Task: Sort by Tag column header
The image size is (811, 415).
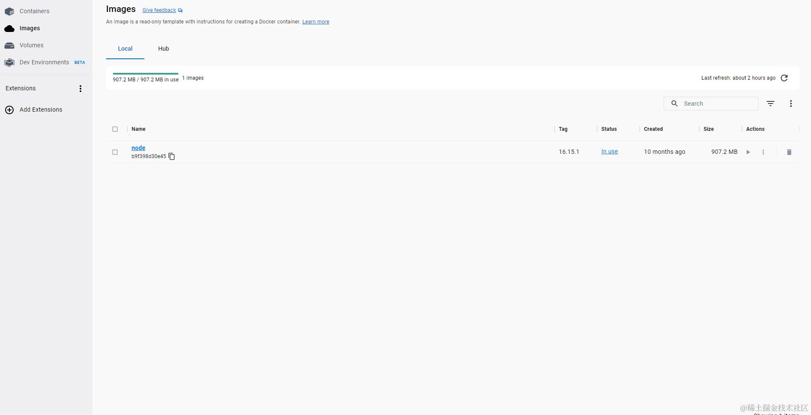Action: tap(563, 129)
